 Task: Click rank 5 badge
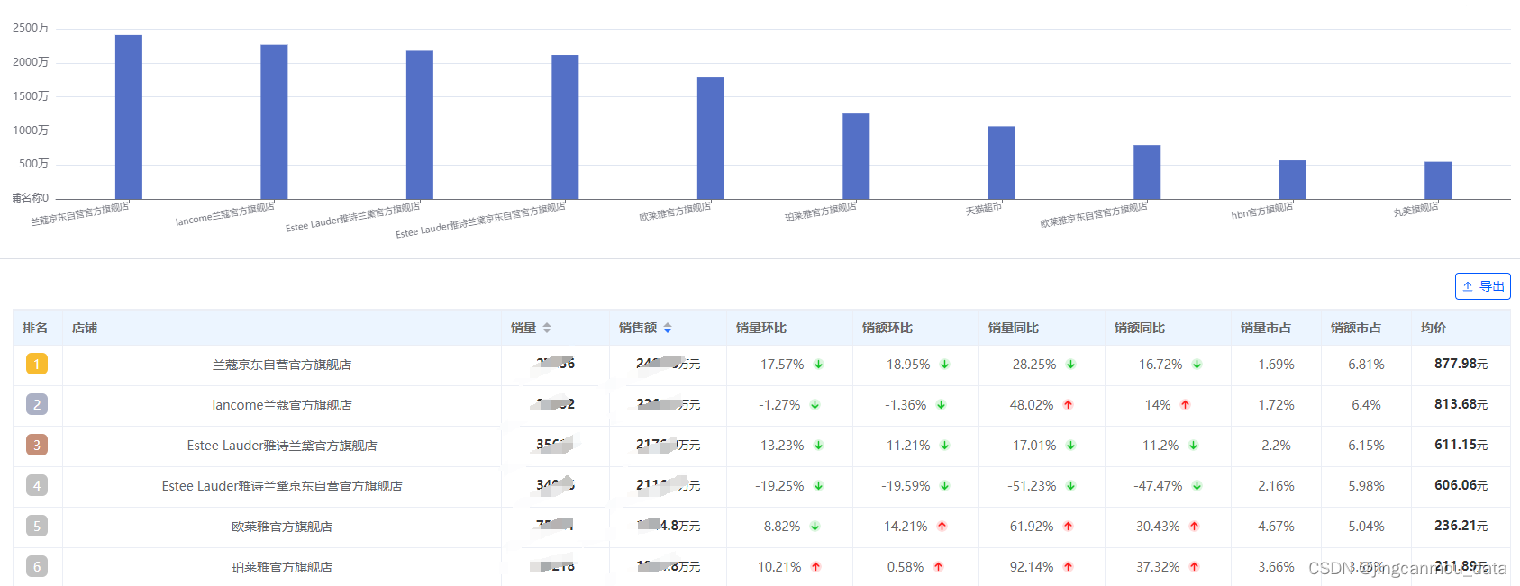point(37,526)
